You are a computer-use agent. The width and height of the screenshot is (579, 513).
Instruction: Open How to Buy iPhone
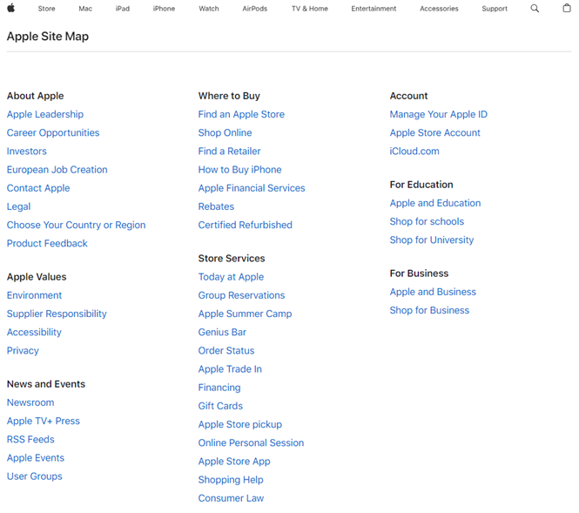[239, 170]
